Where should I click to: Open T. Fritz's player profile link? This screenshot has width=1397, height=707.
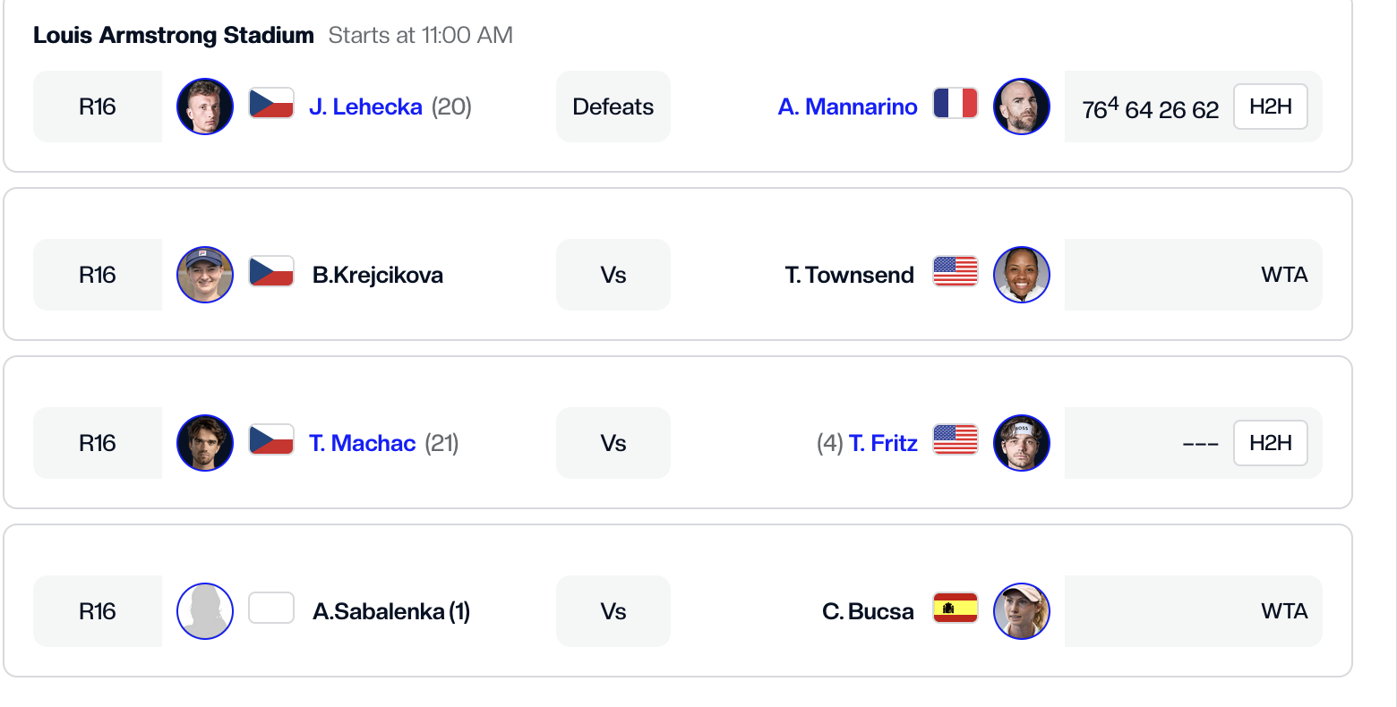883,443
